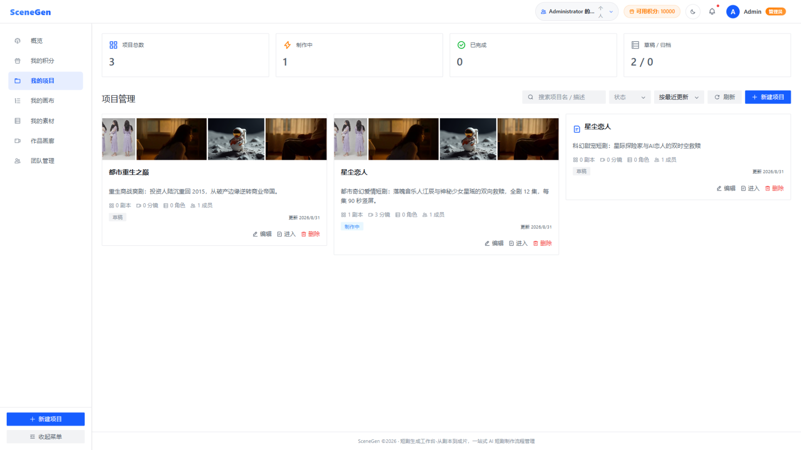Click 3 分镜 stat on 制作中 card
Image resolution: width=801 pixels, height=450 pixels.
click(x=379, y=215)
